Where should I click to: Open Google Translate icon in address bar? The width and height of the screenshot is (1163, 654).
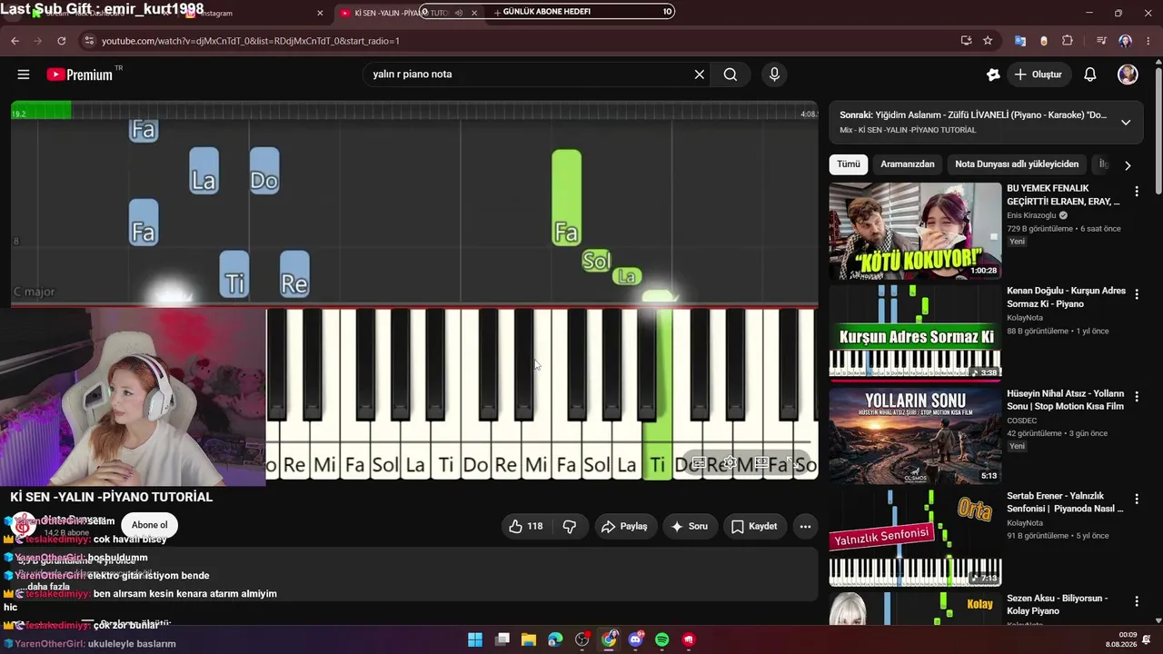pyautogui.click(x=1020, y=41)
